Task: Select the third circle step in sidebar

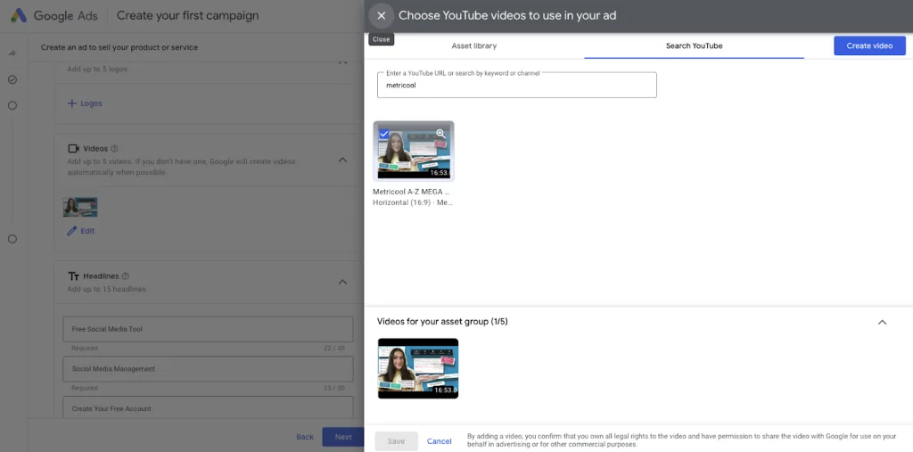Action: tap(12, 105)
